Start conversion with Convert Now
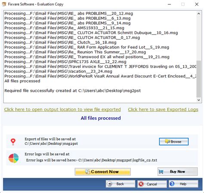Image resolution: width=204 pixels, height=193 pixels. pos(102,171)
